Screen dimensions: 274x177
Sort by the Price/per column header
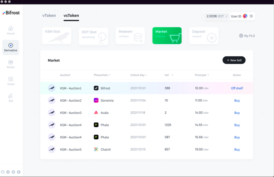(202, 75)
